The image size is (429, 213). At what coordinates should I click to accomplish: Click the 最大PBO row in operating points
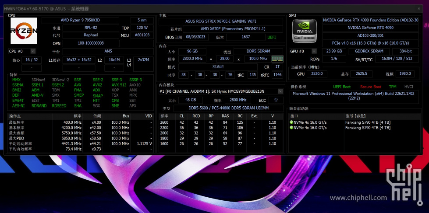pos(81,139)
